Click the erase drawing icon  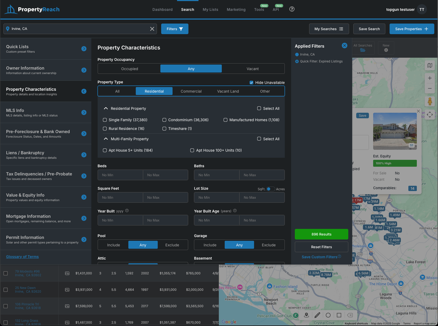pyautogui.click(x=350, y=315)
